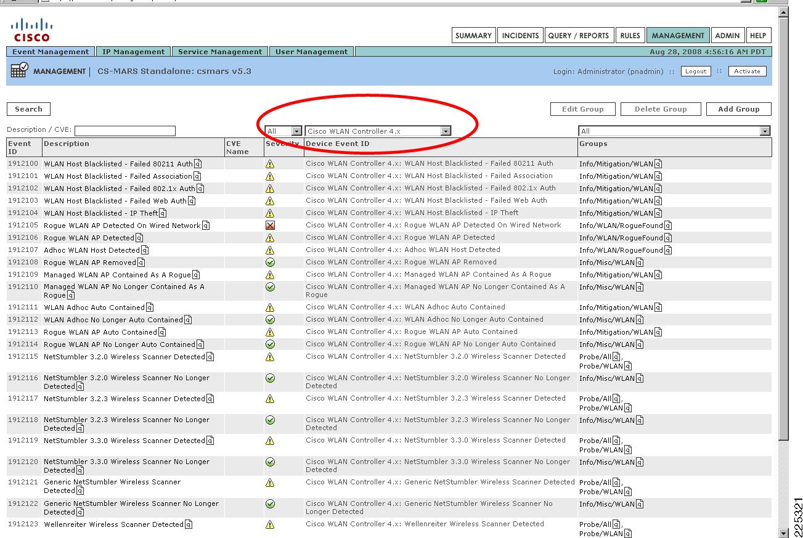Click yellow warning severity icon for event 1912100
Screen dimensions: 803x538
click(x=270, y=164)
